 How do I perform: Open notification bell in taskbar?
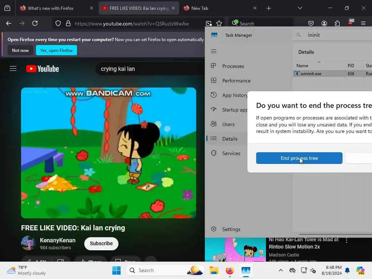click(347, 270)
